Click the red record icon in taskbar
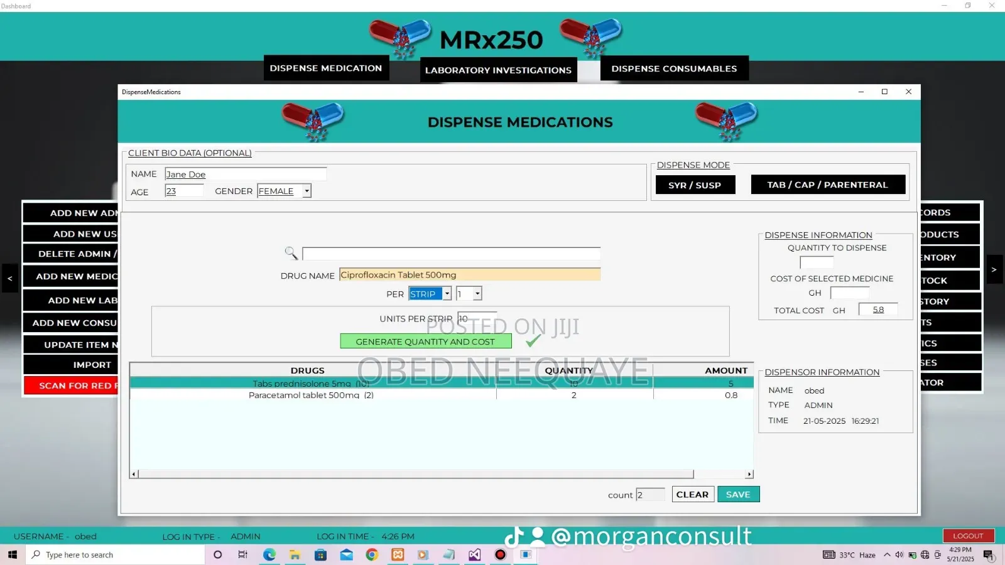This screenshot has height=565, width=1005. [500, 554]
